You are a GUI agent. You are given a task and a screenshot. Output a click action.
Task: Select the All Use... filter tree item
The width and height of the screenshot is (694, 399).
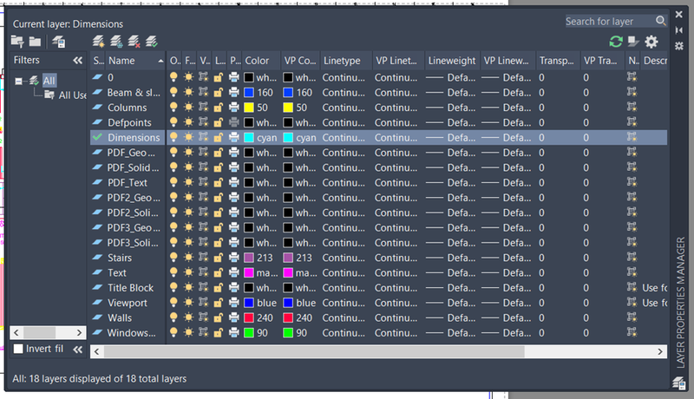[73, 95]
